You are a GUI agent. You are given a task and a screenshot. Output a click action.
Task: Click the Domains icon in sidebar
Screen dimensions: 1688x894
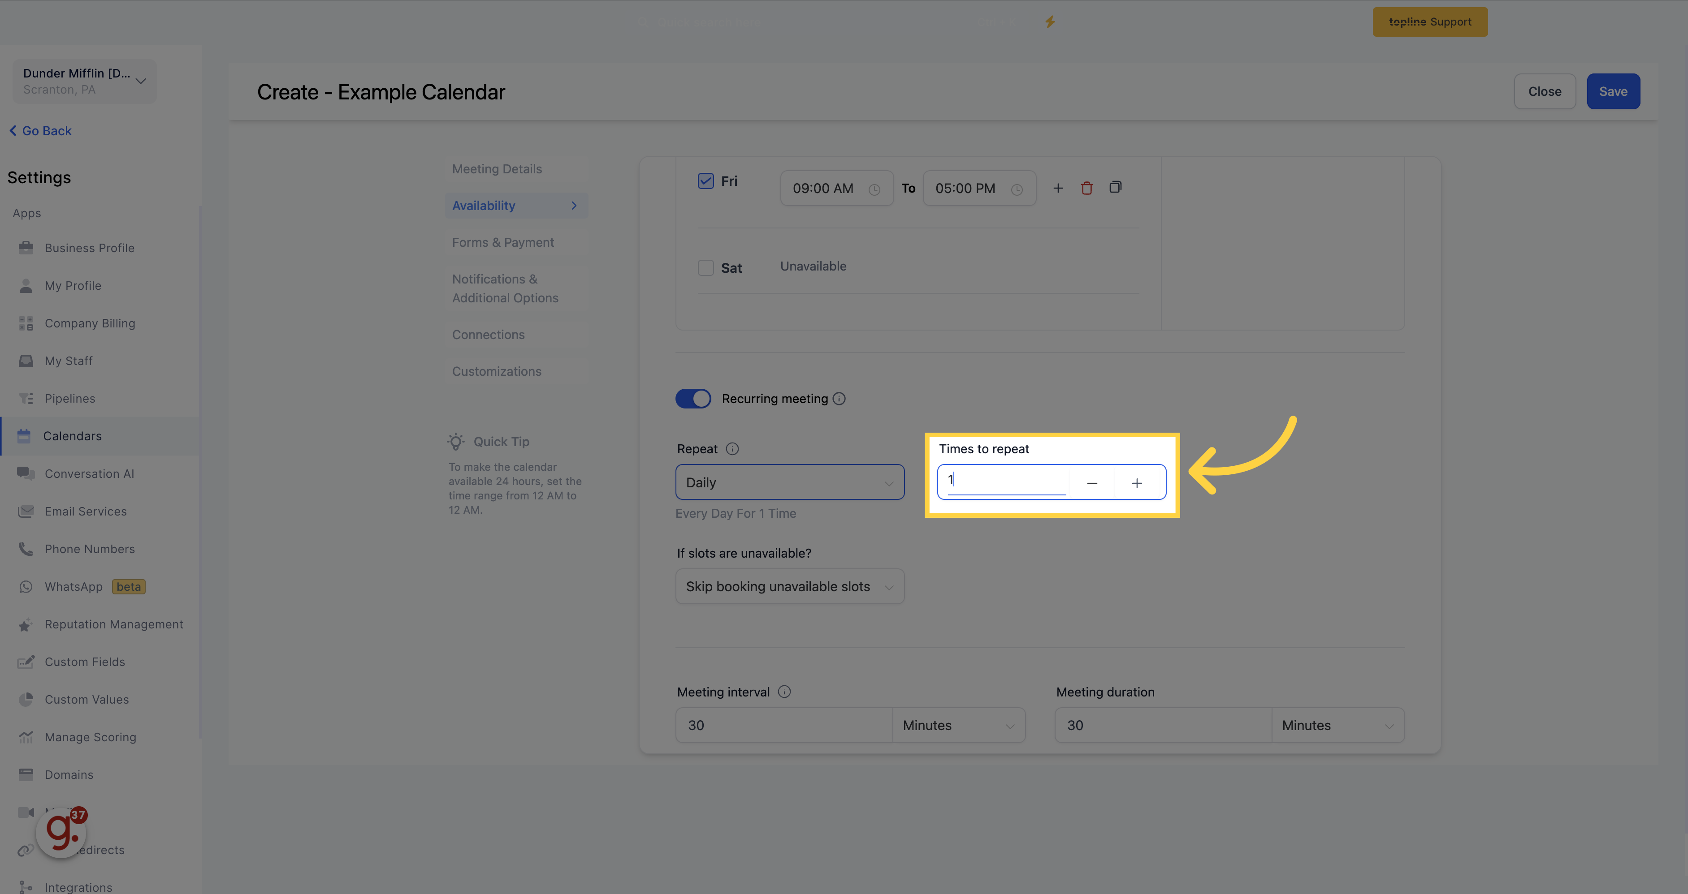26,775
